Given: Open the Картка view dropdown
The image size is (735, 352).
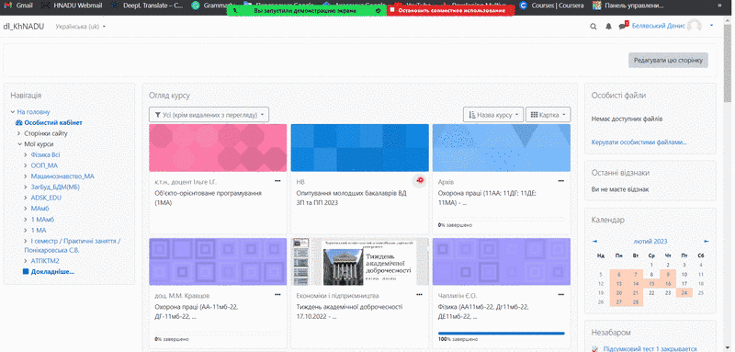Looking at the screenshot, I should coord(548,114).
